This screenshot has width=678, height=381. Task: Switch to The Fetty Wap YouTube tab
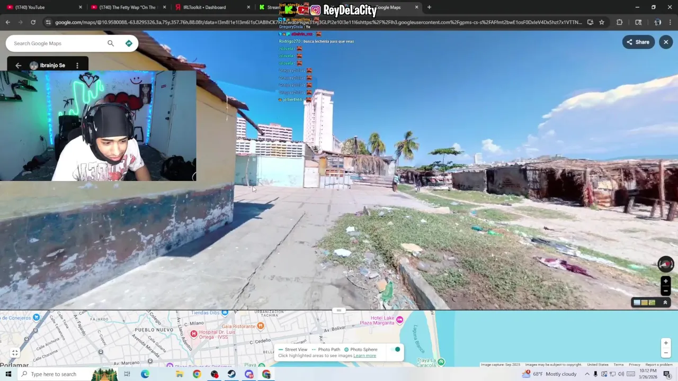(127, 7)
